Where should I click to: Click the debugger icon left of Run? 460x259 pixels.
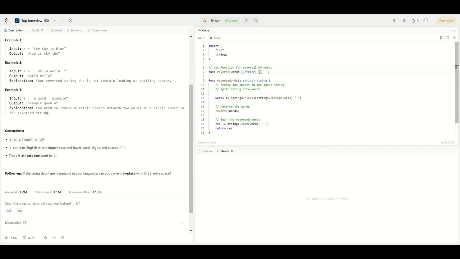204,21
